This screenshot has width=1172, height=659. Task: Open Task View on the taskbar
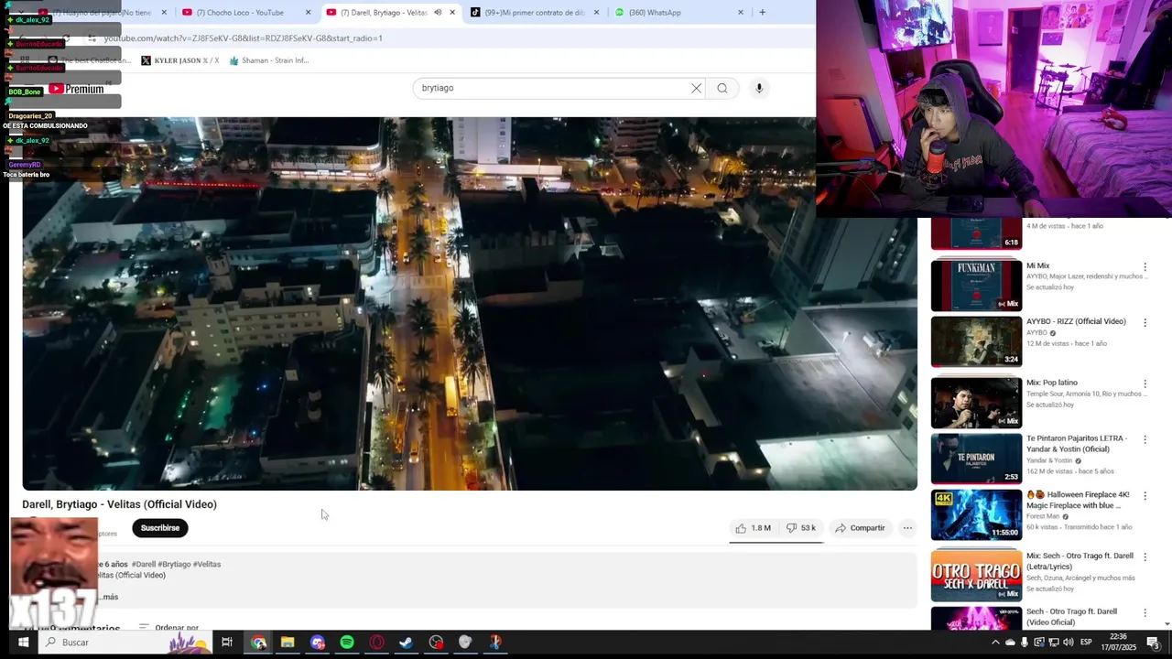point(227,643)
